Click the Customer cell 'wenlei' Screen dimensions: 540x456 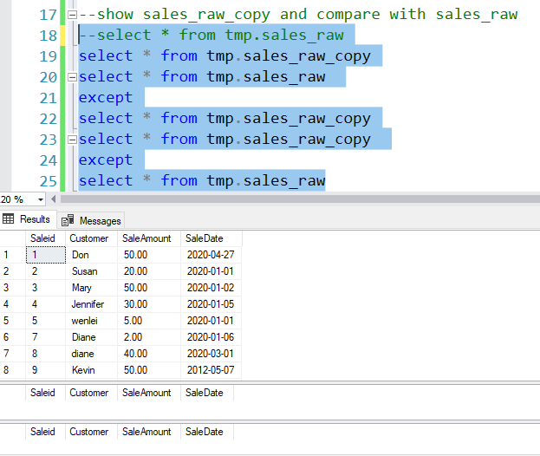(x=91, y=321)
